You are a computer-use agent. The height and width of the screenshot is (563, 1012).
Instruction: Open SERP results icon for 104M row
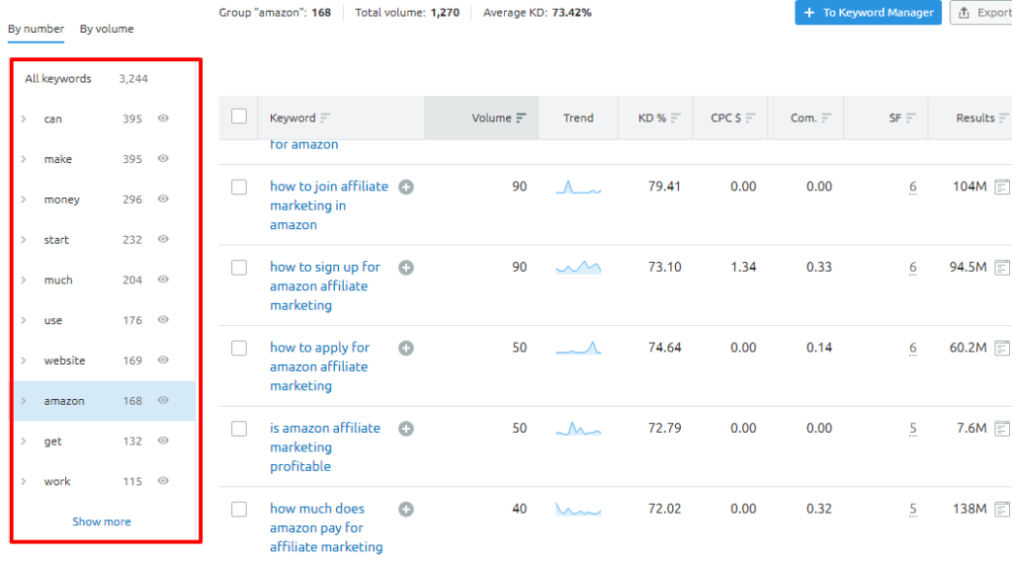pyautogui.click(x=1002, y=187)
